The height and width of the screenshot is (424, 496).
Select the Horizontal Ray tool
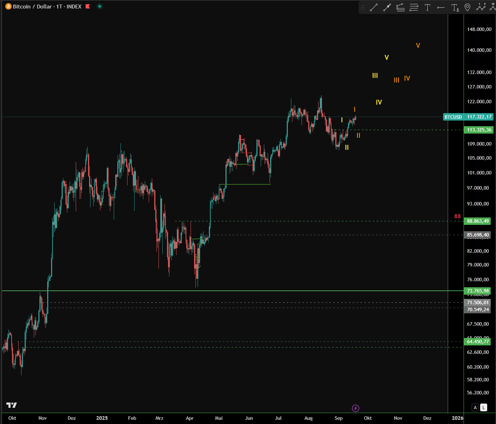[x=441, y=7]
